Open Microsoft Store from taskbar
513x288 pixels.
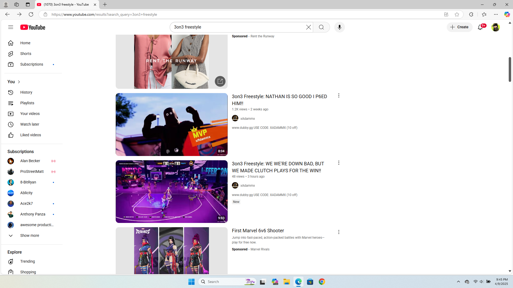[x=310, y=282]
